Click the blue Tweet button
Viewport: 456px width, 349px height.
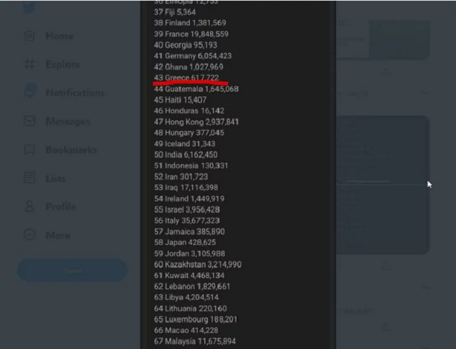coord(73,270)
